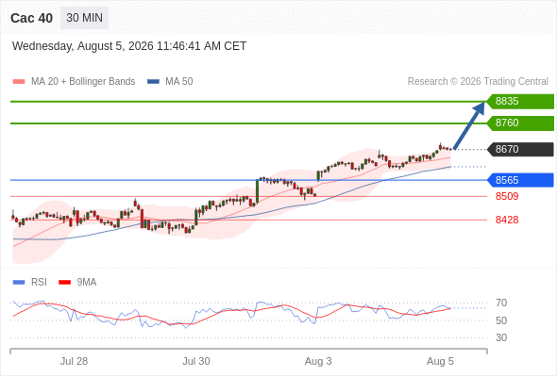Click the 9MA legend label

pyautogui.click(x=87, y=283)
